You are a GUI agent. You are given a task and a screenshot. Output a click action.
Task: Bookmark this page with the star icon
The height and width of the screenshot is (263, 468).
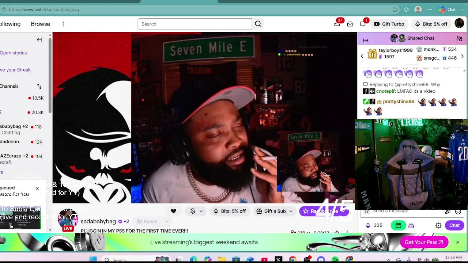[x=395, y=9]
